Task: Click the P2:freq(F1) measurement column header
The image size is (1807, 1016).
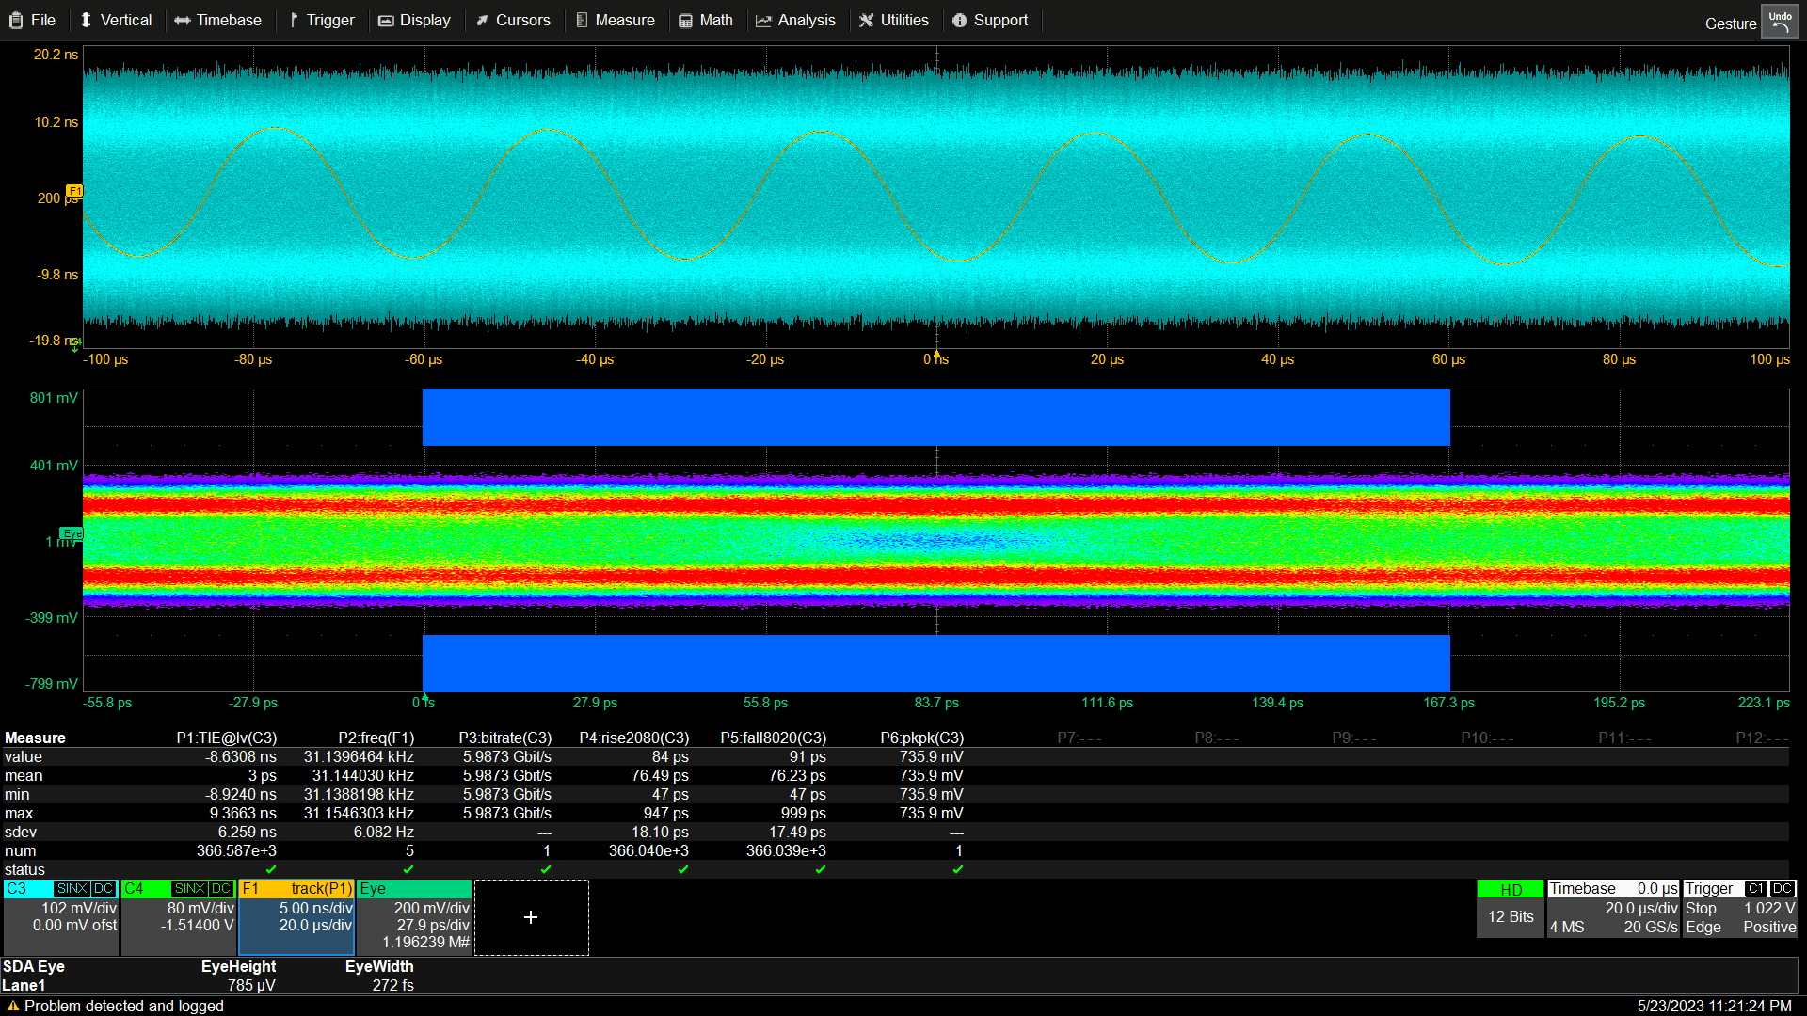Action: (x=376, y=738)
